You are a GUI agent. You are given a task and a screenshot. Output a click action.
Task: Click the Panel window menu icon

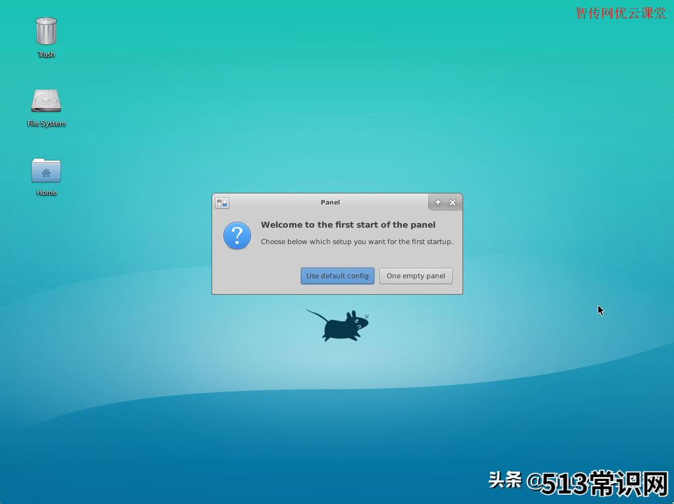[222, 203]
